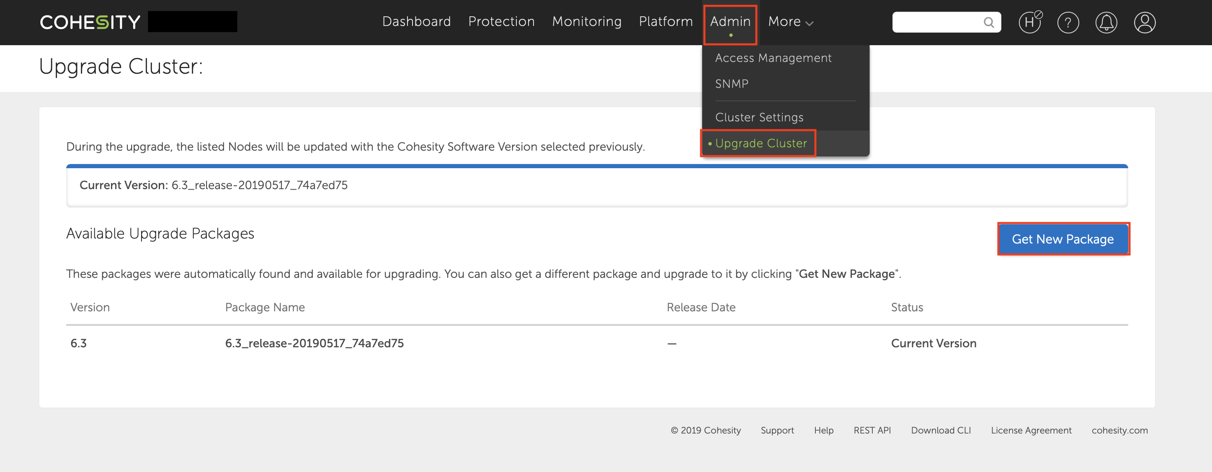
Task: Select Upgrade Cluster menu item
Action: pyautogui.click(x=760, y=143)
